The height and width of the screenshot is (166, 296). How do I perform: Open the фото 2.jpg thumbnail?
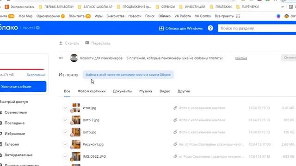(76, 120)
